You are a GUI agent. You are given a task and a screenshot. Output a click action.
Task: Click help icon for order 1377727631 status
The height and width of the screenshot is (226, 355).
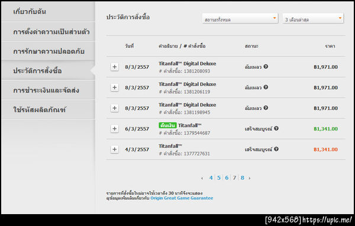pyautogui.click(x=276, y=149)
